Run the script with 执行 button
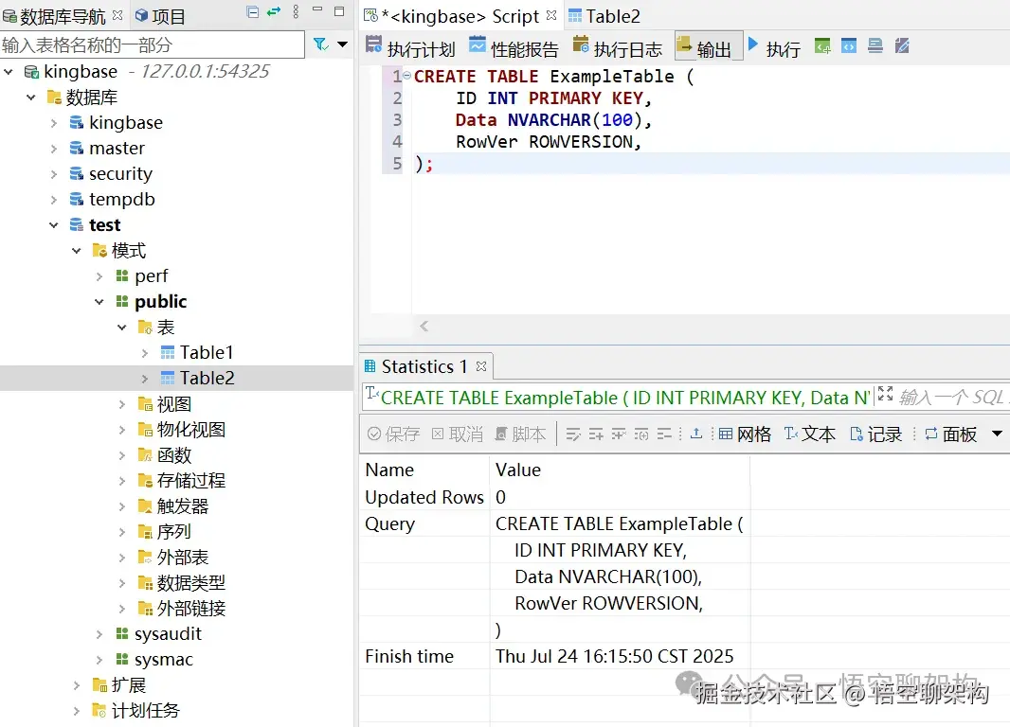 pos(774,47)
